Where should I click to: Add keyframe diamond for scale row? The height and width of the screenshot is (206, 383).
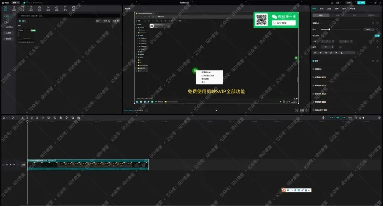click(x=377, y=29)
